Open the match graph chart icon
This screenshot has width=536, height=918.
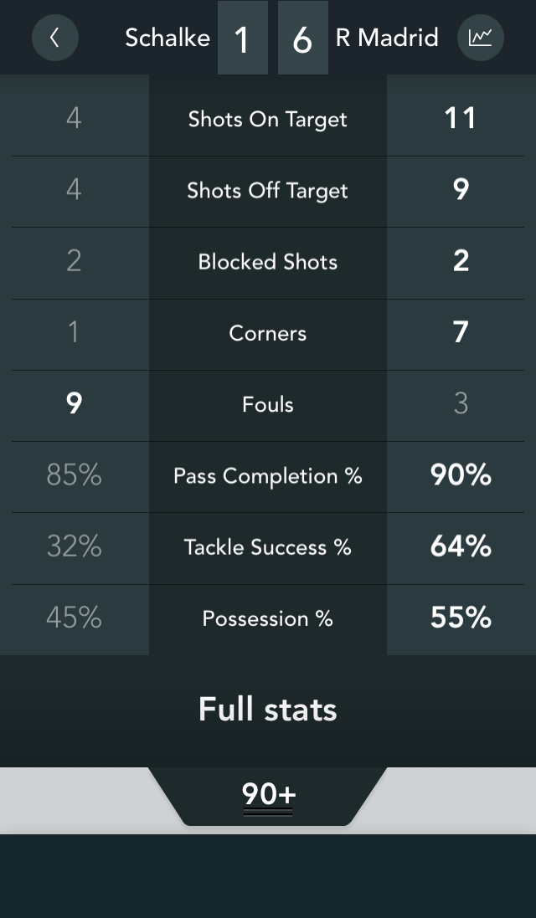[x=481, y=38]
